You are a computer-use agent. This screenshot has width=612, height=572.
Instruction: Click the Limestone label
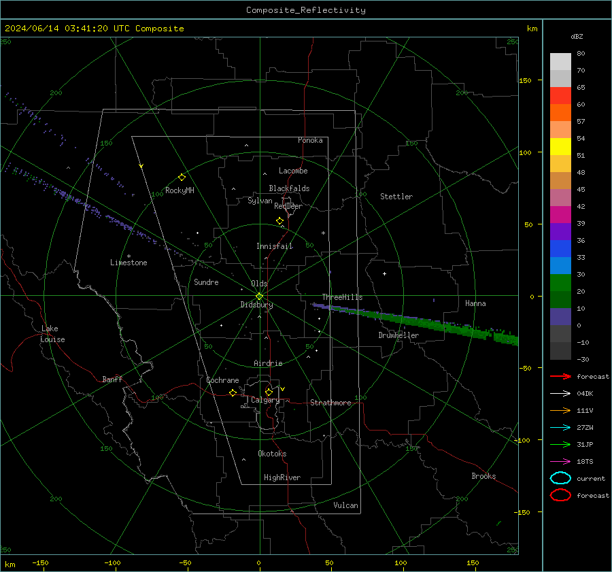coord(129,263)
